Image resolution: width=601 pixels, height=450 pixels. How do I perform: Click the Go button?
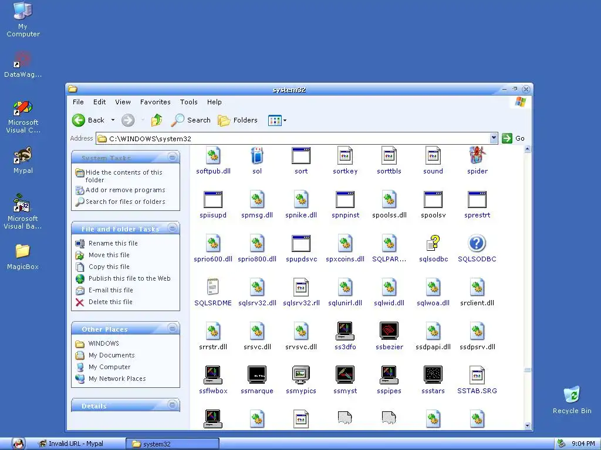pos(513,138)
